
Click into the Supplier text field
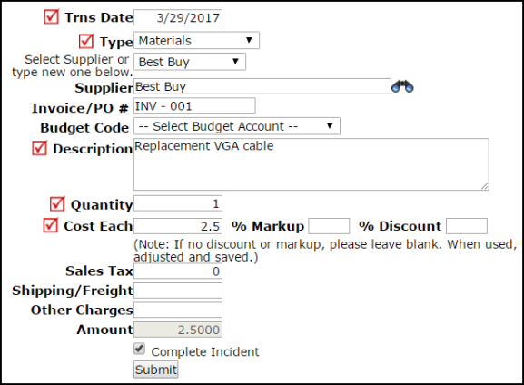[x=262, y=86]
